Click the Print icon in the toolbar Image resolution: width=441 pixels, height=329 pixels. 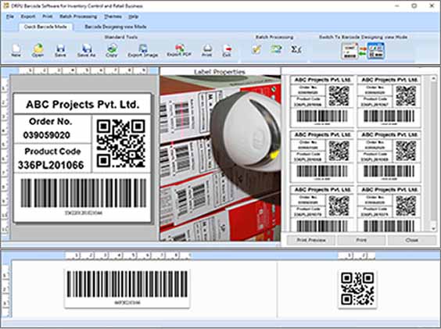tap(207, 50)
